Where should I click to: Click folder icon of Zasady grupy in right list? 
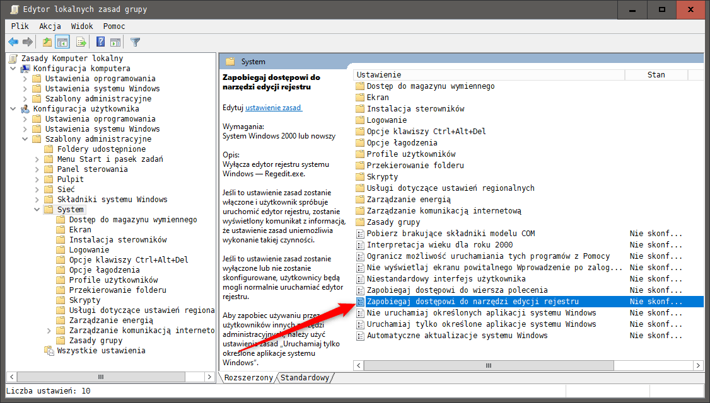(360, 222)
